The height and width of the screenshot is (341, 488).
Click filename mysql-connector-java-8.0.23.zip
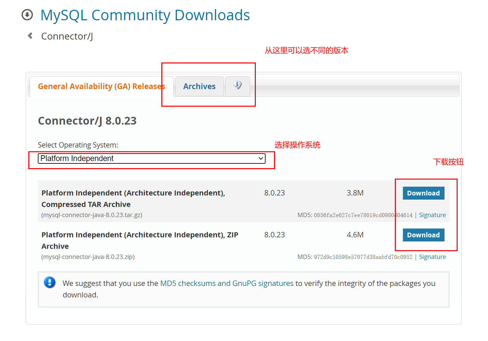(88, 257)
